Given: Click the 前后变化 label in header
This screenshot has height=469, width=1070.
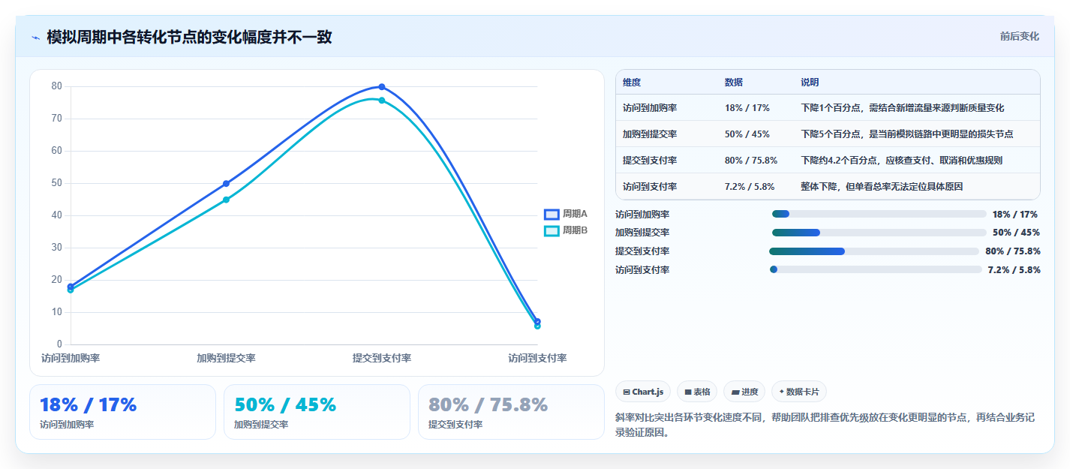Looking at the screenshot, I should point(1020,36).
